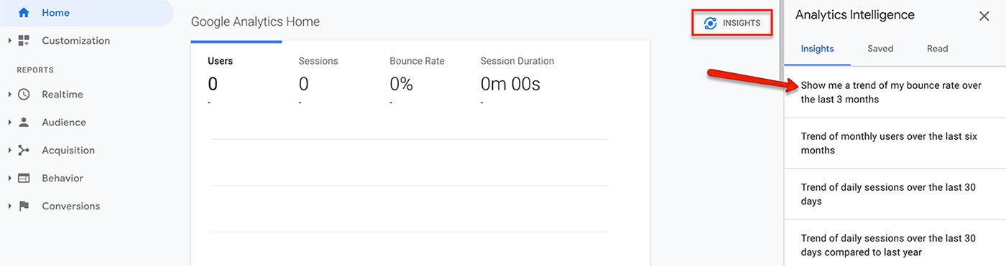Click the Conversions flag icon

24,206
